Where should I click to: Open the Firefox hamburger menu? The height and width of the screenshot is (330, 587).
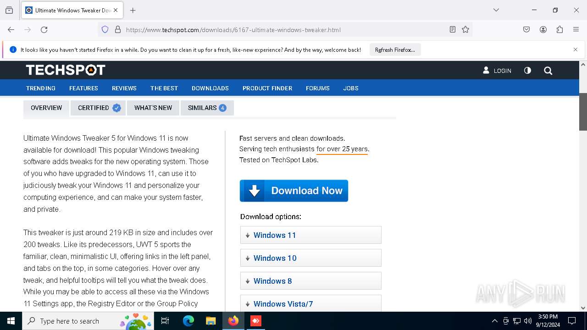point(576,30)
